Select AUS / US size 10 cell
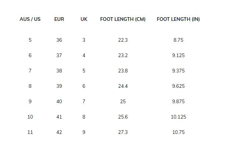231x146 pixels. pos(30,117)
